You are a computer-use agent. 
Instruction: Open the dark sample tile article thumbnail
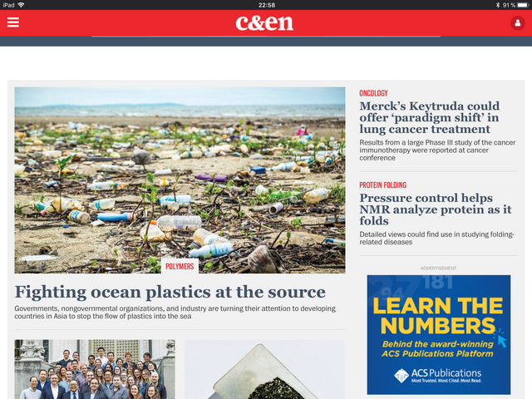[265, 369]
